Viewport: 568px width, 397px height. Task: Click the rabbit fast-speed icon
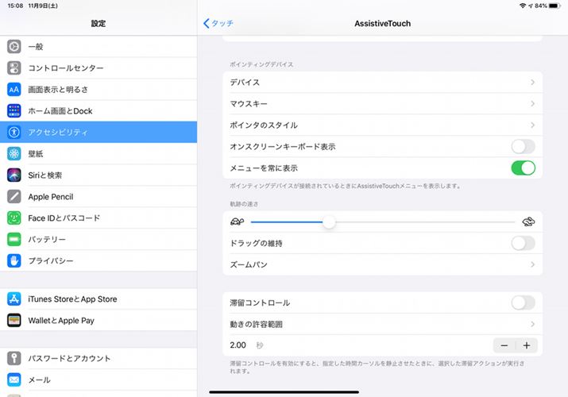(x=528, y=222)
